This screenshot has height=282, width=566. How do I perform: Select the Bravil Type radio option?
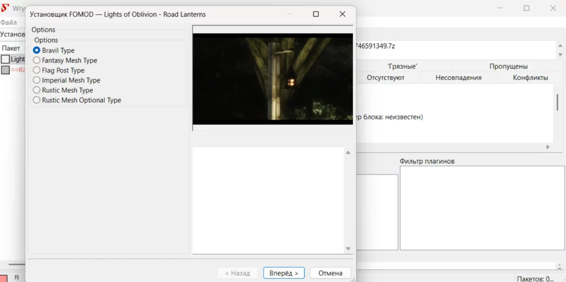pos(37,50)
